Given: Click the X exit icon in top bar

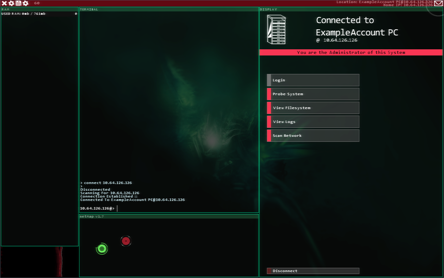Looking at the screenshot, I should (4, 3).
